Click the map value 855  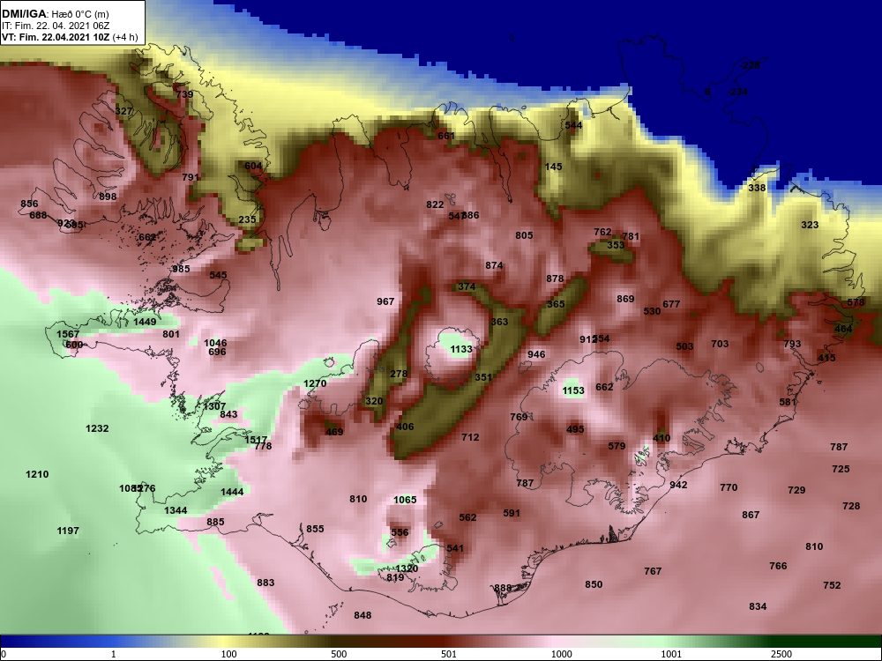[315, 528]
